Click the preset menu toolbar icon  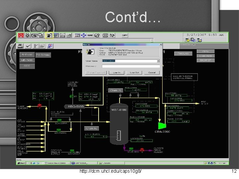[x=69, y=35]
